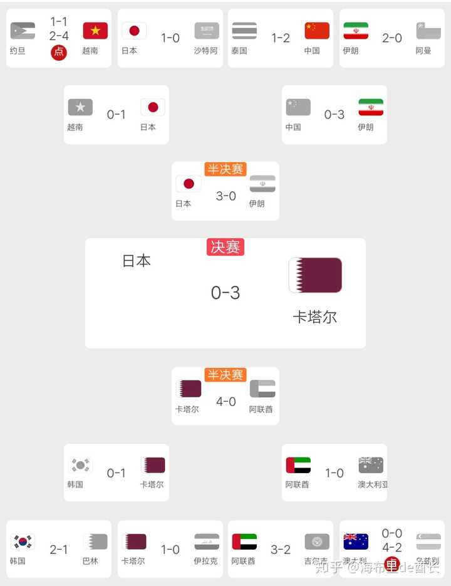
Task: Tap the grey Bahrain flag
Action: pyautogui.click(x=95, y=542)
